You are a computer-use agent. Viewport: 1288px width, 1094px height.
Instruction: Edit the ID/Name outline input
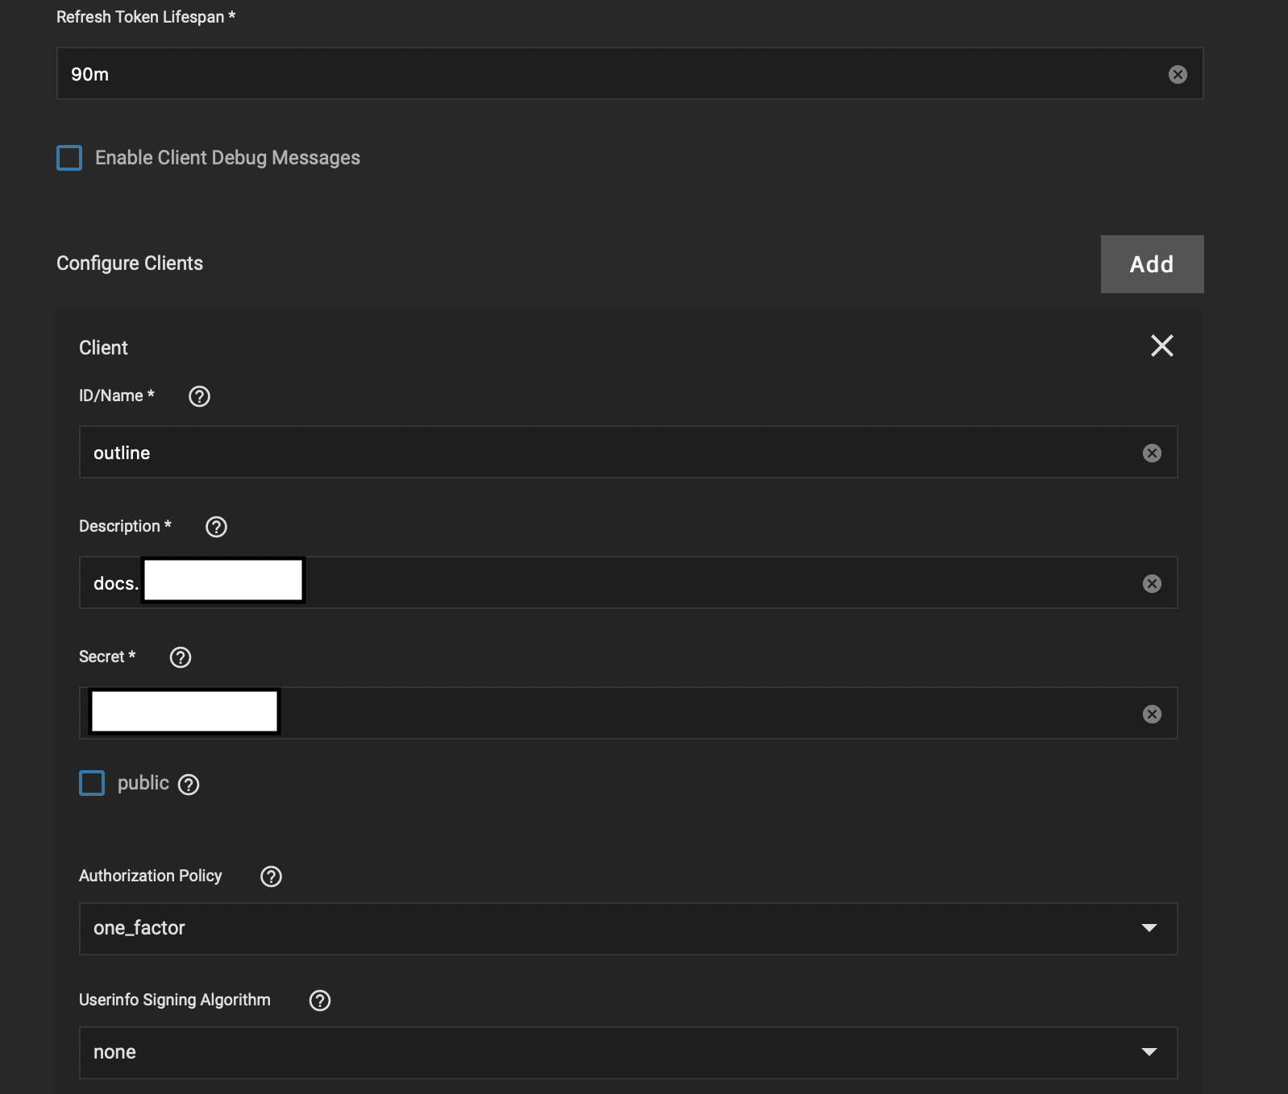[x=628, y=452]
